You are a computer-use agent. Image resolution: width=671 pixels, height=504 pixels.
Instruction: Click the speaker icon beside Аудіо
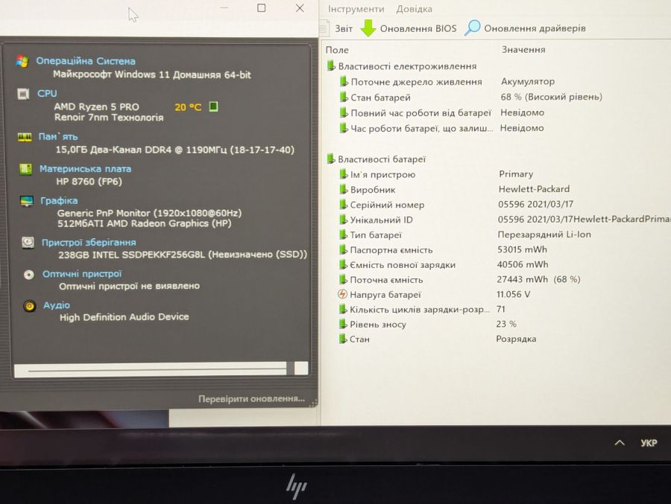pyautogui.click(x=30, y=306)
